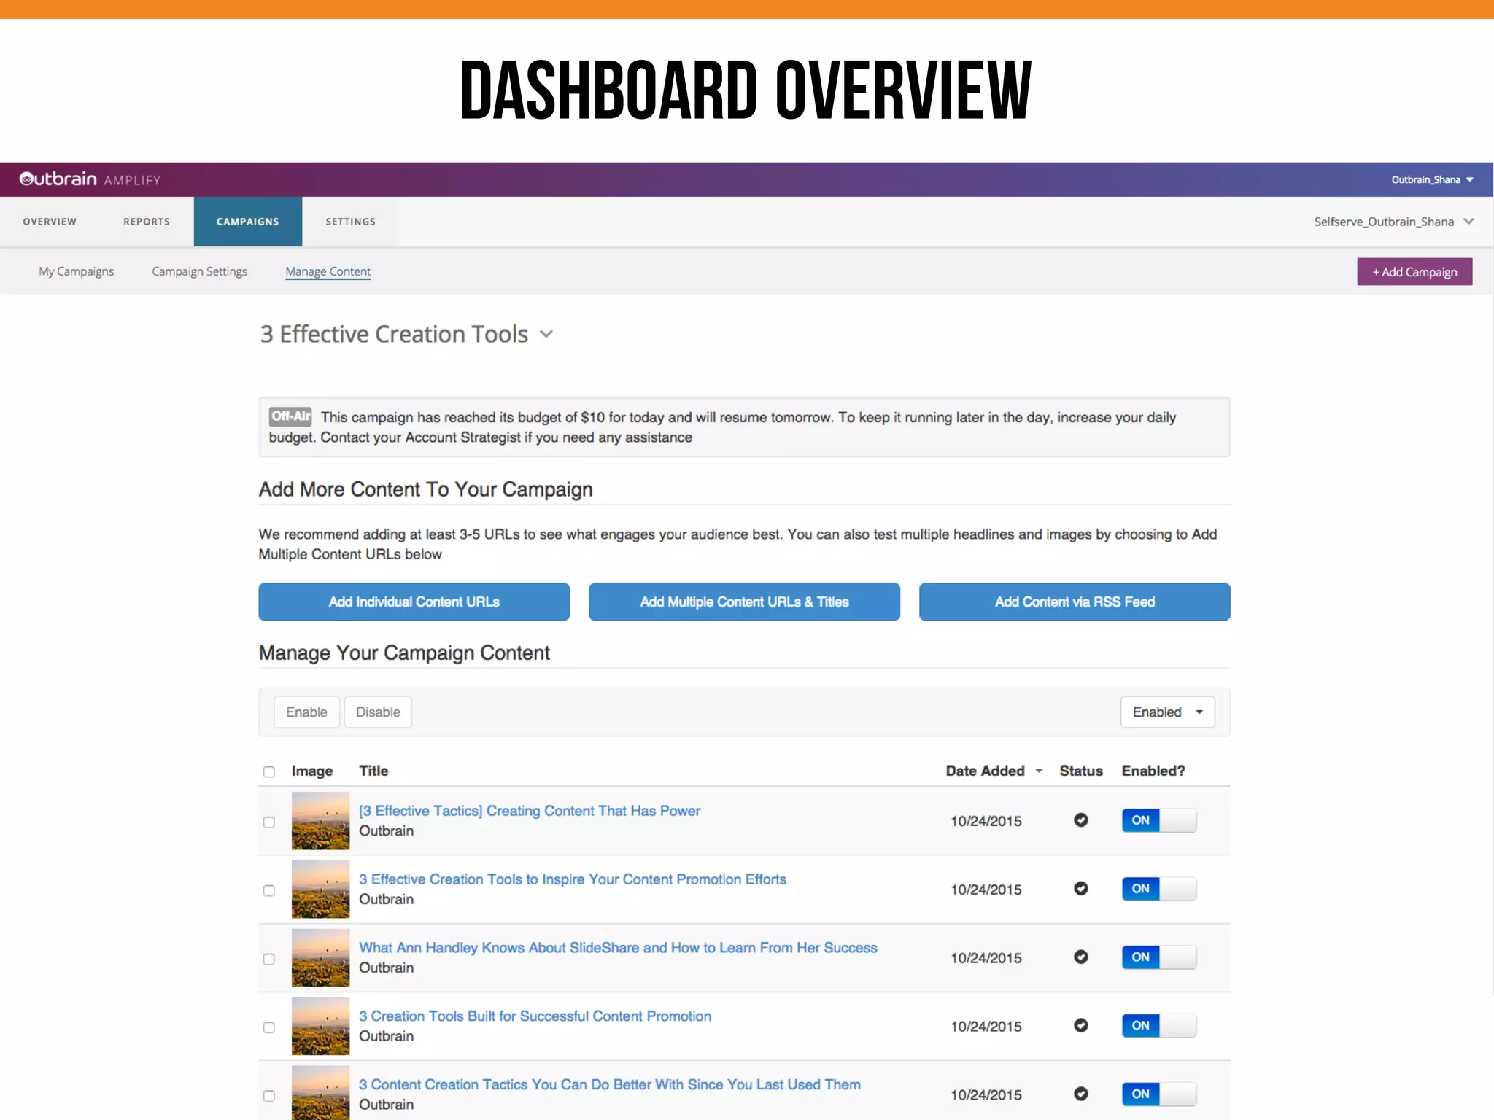Viewport: 1494px width, 1120px height.
Task: Click the Outbrain Amplify logo
Action: 90,179
